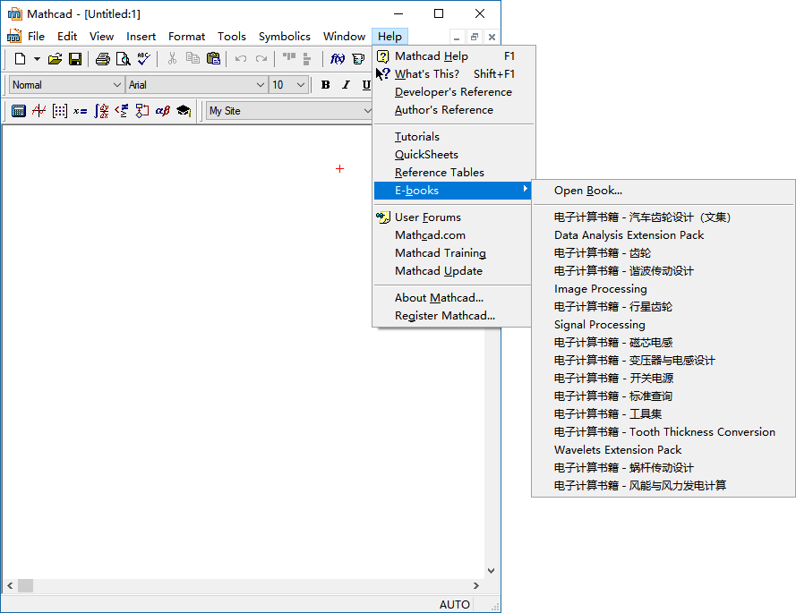Open the Edit menu
796x613 pixels.
pyautogui.click(x=67, y=37)
